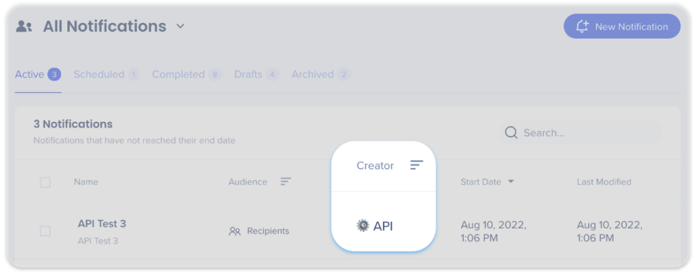Click the Name column header
Viewport: 695px width, 275px height.
[86, 182]
